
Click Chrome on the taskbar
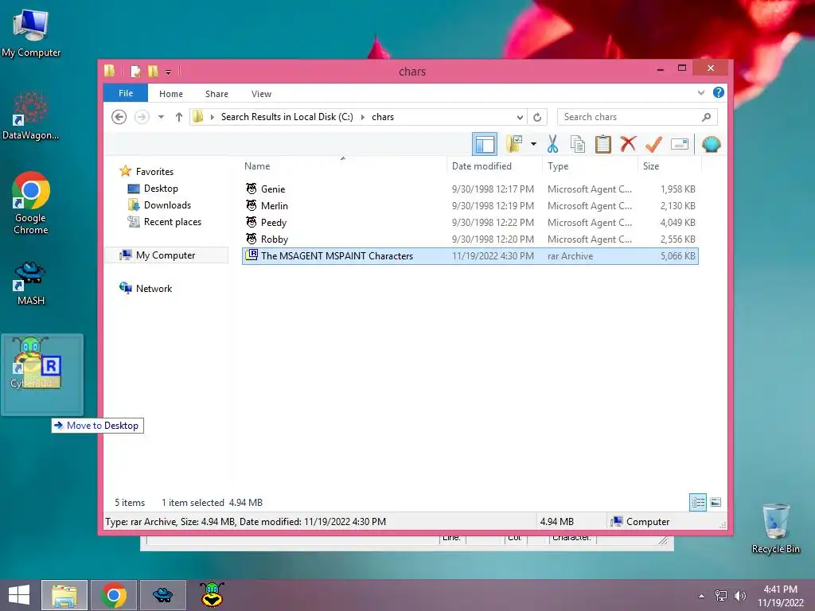coord(114,595)
